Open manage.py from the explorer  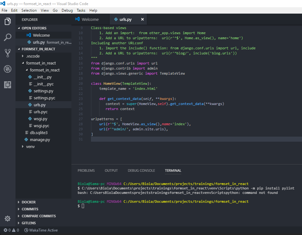[x=40, y=139]
